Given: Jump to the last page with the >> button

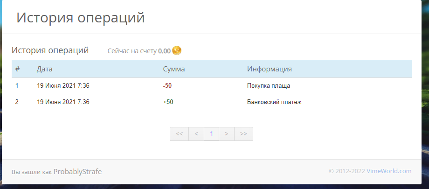Looking at the screenshot, I should pyautogui.click(x=243, y=134).
